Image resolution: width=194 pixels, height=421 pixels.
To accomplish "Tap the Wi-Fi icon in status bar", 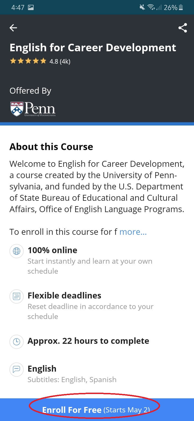I will (x=151, y=8).
